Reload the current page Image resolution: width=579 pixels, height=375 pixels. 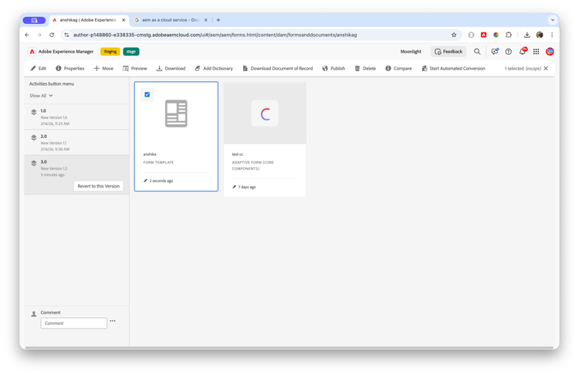tap(52, 35)
